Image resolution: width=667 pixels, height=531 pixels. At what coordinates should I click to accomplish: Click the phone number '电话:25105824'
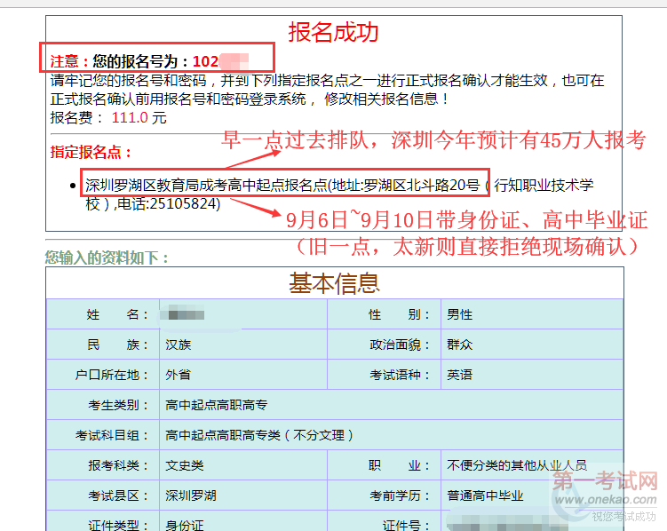169,204
